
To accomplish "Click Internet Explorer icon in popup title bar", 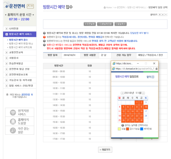I will 114,63.
